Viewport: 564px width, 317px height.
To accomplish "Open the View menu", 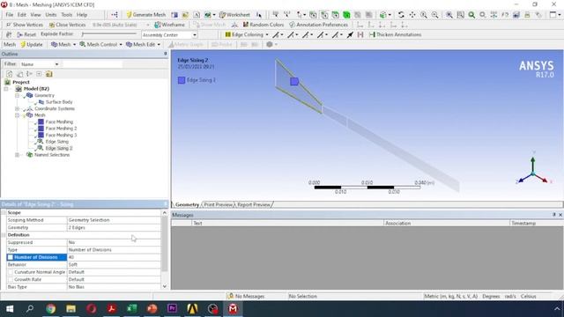I will 35,15.
